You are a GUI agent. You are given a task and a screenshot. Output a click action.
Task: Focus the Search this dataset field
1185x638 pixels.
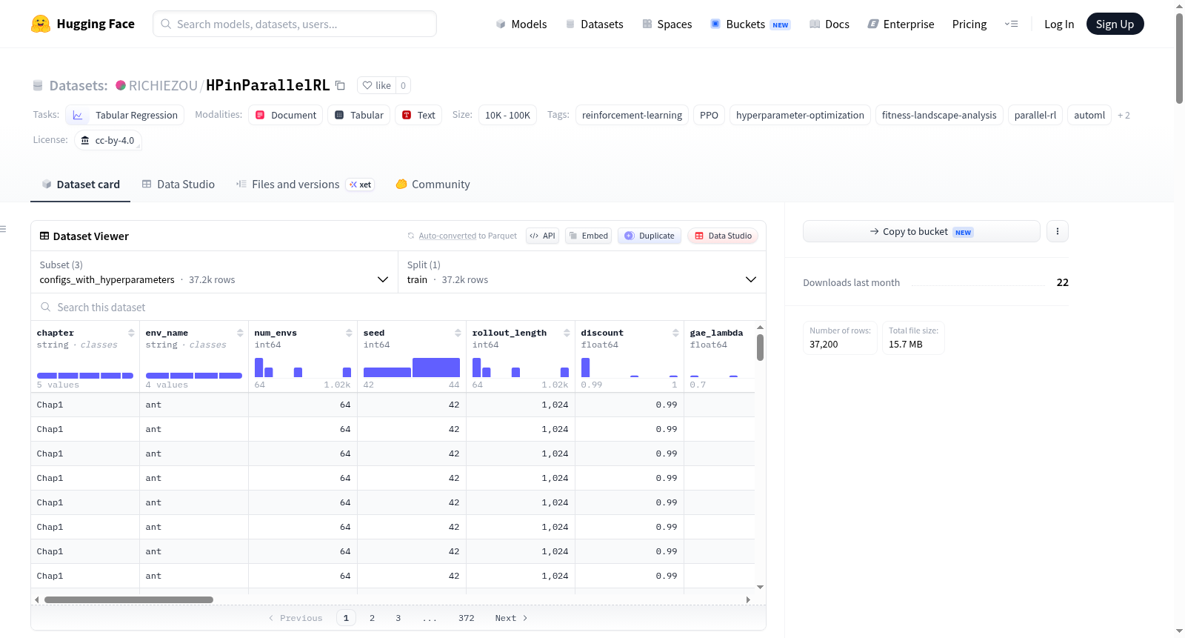[398, 307]
